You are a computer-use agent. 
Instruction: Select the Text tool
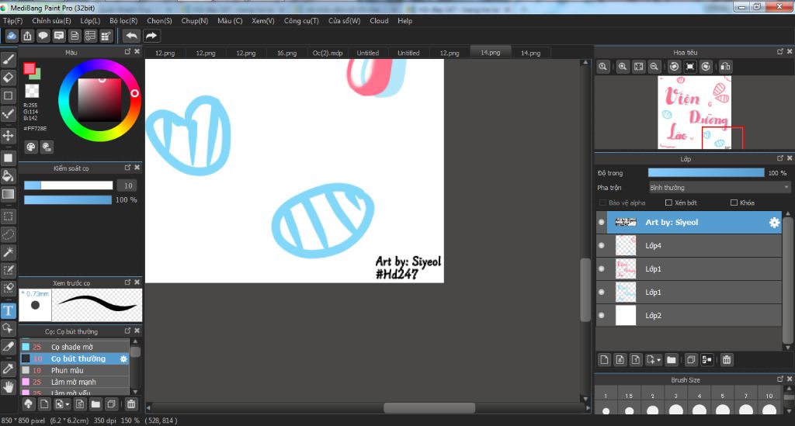click(9, 310)
